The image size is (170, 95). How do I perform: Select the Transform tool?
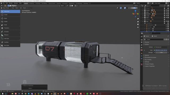[10, 28]
